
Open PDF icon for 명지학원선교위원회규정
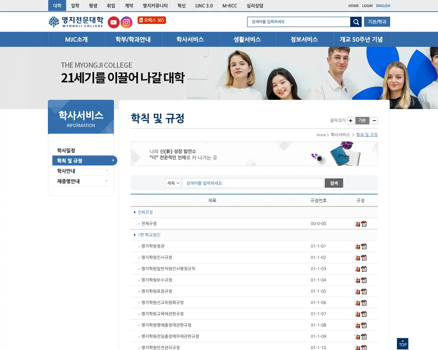pos(364,303)
